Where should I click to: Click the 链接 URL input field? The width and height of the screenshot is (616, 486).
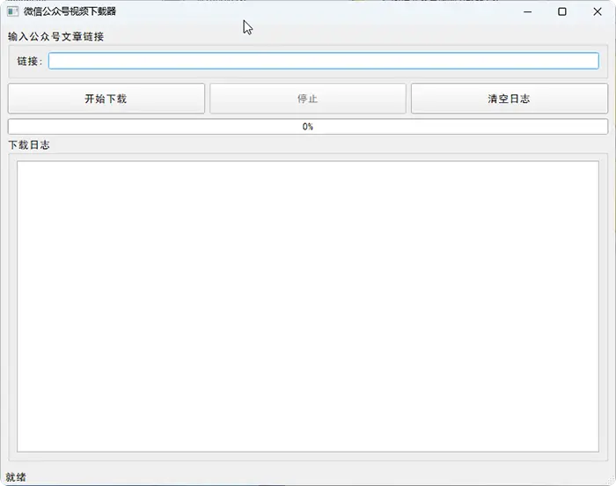323,61
